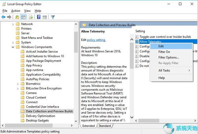Open the File menu
The image size is (198, 134).
pos(5,11)
